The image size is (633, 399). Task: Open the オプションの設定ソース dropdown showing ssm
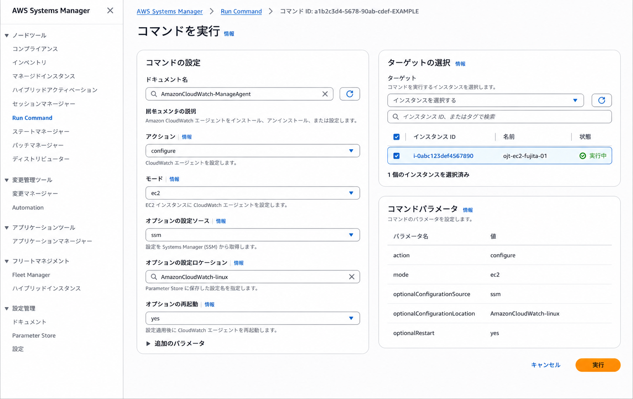253,235
